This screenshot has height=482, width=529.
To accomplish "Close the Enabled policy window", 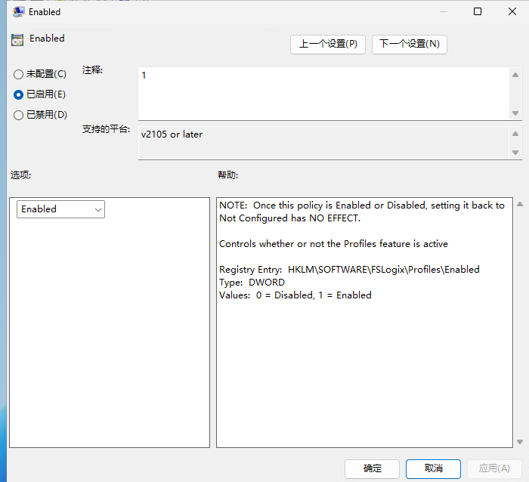I will point(512,12).
